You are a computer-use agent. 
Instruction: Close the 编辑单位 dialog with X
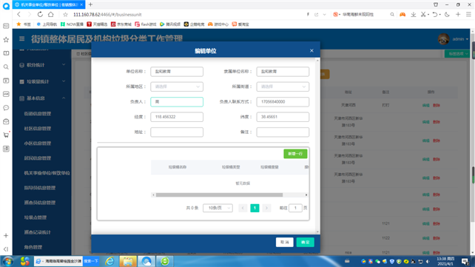tap(311, 50)
